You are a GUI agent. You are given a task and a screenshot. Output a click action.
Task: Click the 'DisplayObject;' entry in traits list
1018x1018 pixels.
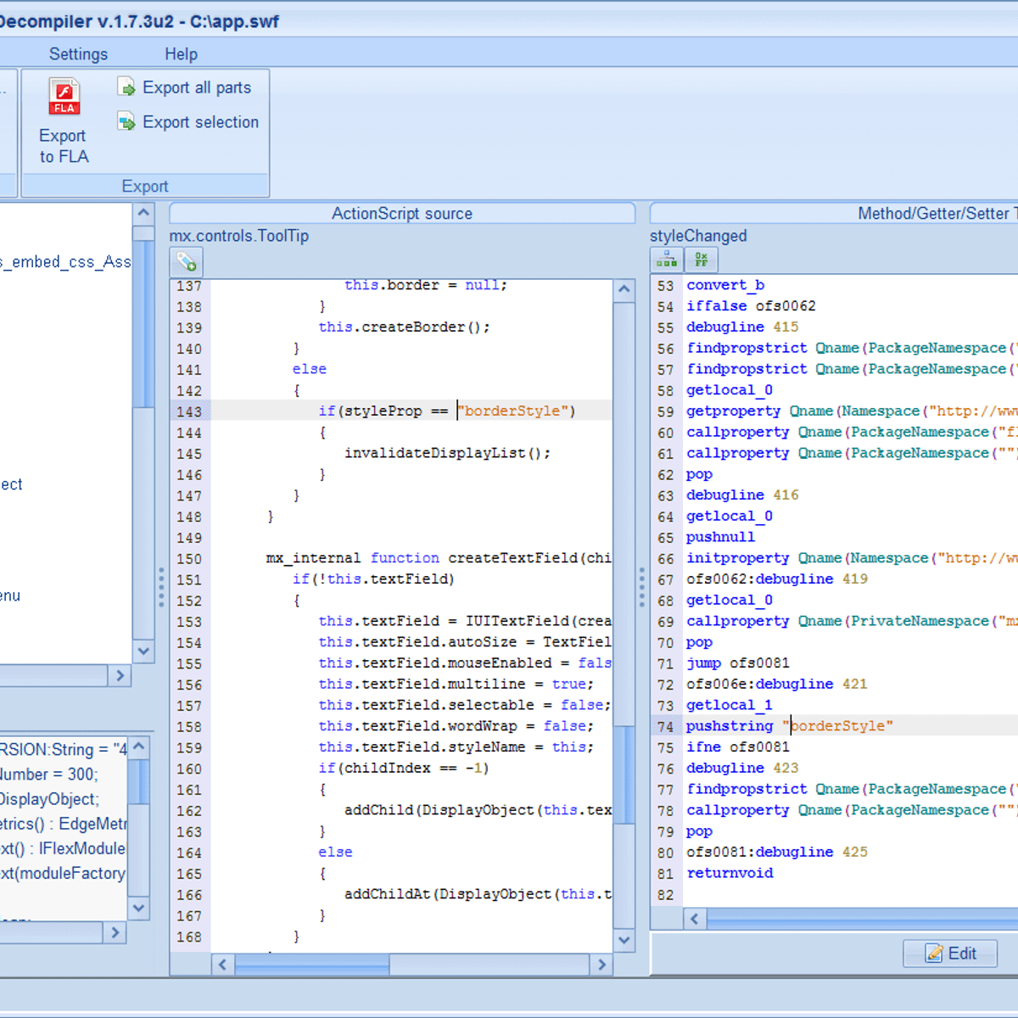pos(49,799)
